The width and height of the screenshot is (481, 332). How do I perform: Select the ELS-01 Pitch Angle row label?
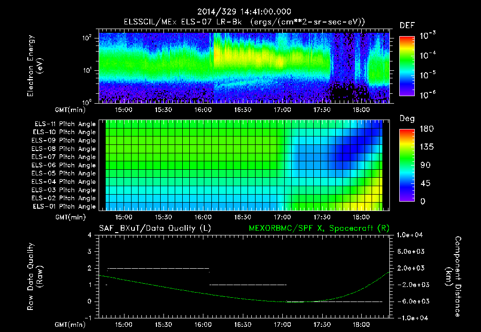(x=64, y=206)
